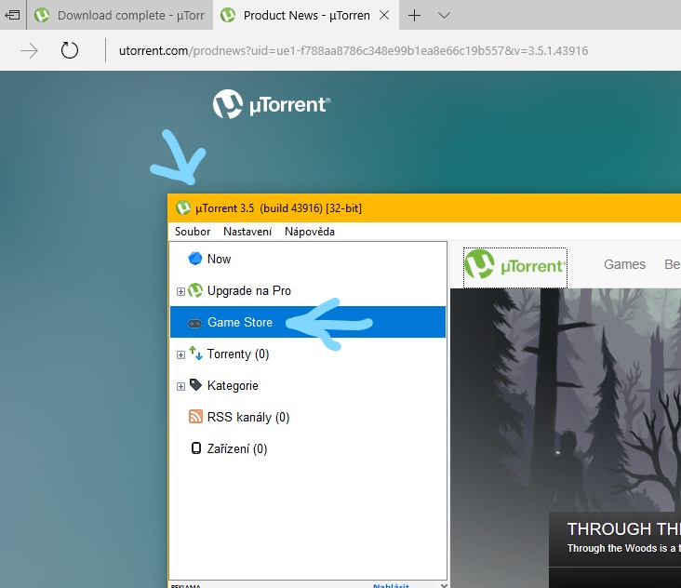Select Kategorie in the sidebar
This screenshot has width=681, height=588.
tap(308, 385)
